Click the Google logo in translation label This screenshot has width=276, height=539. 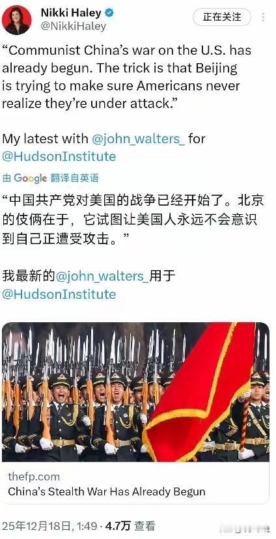[x=30, y=178]
